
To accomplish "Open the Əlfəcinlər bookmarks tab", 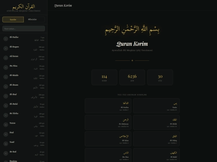I will point(34,20).
